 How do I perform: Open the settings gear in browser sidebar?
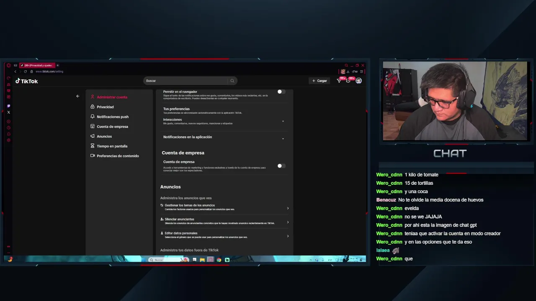tap(9, 140)
